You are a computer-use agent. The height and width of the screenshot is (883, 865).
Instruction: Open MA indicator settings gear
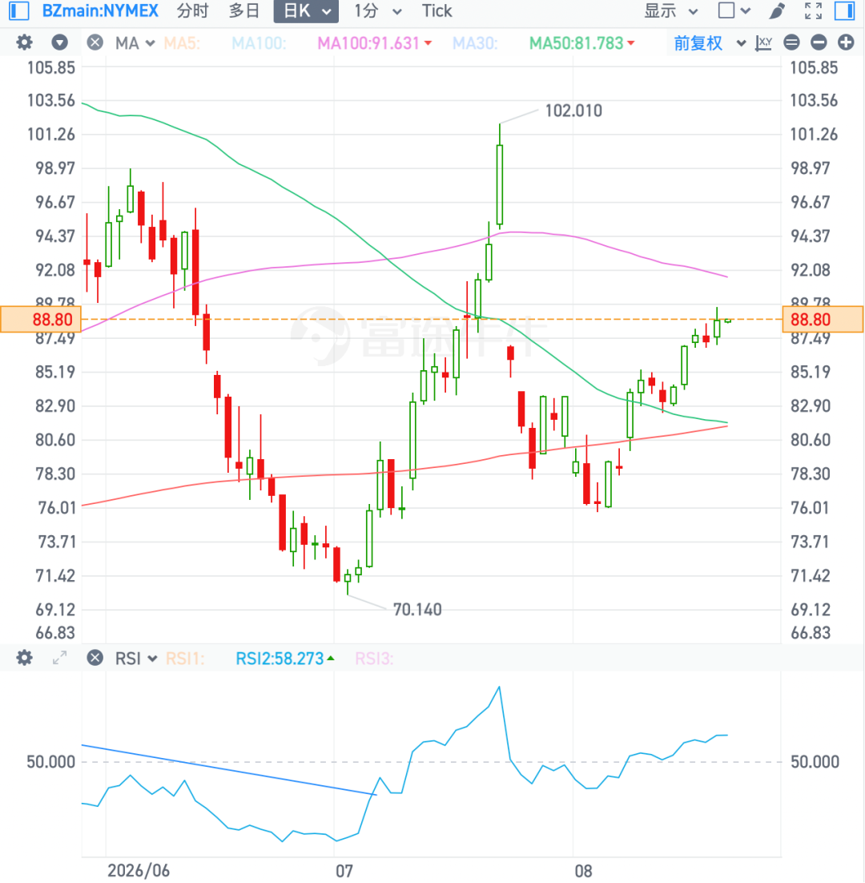pos(24,42)
